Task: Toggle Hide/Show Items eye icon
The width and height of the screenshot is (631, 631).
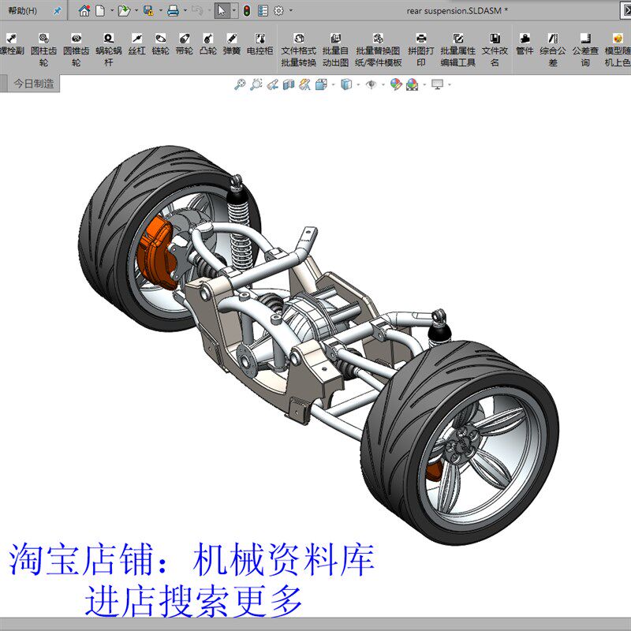Action: point(372,86)
